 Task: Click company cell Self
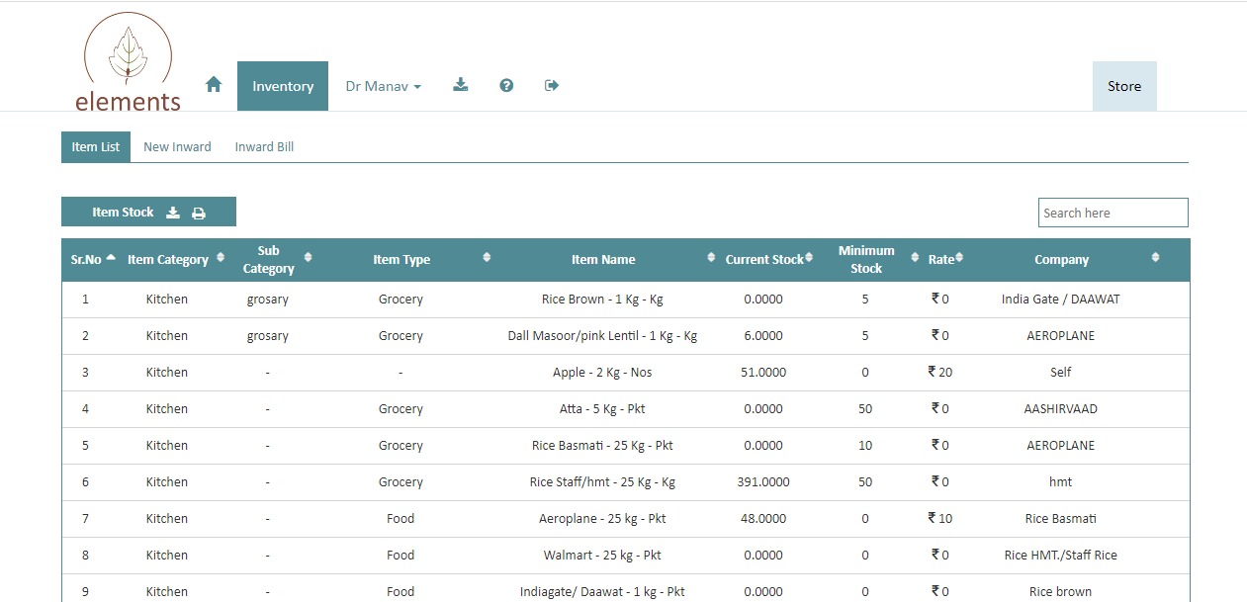click(x=1061, y=373)
